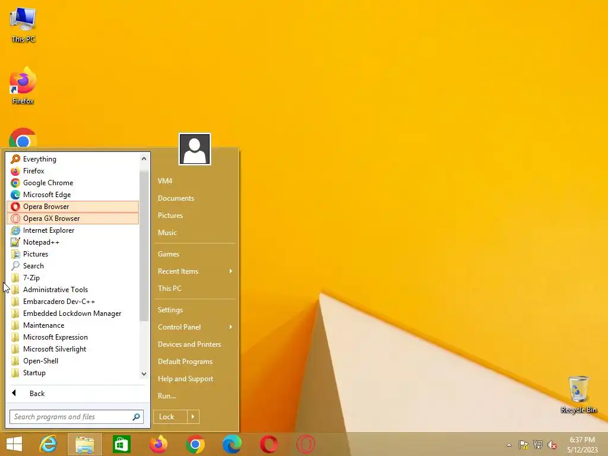The image size is (608, 456).
Task: Open the clock showing 6:37 PM
Action: point(582,445)
